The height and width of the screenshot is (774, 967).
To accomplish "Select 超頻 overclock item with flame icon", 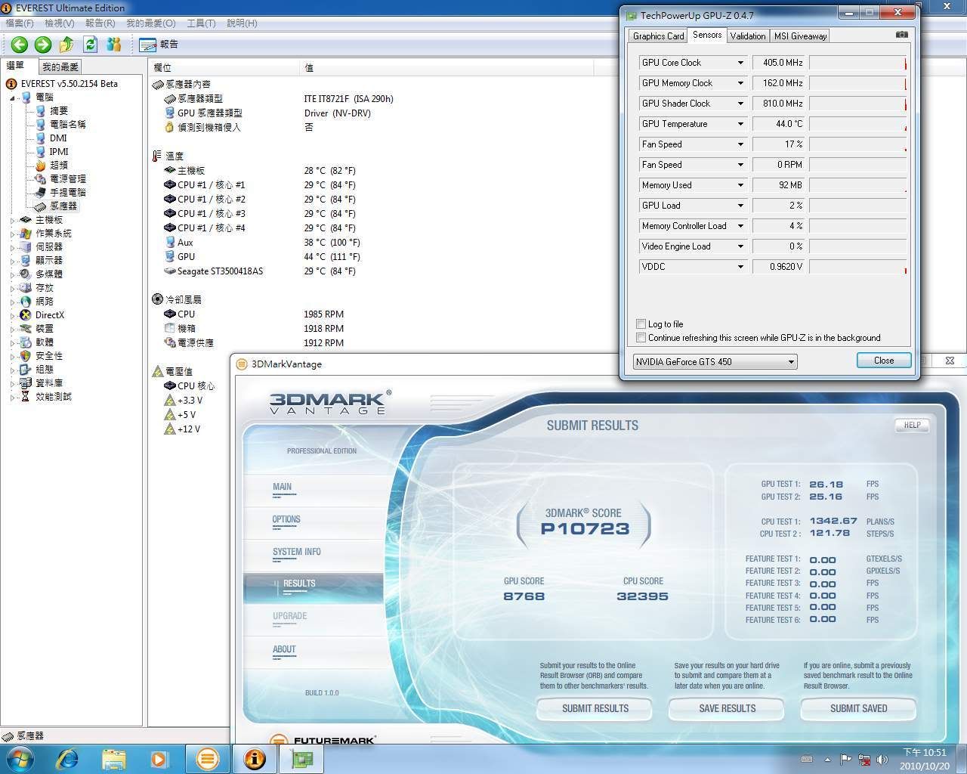I will click(59, 165).
